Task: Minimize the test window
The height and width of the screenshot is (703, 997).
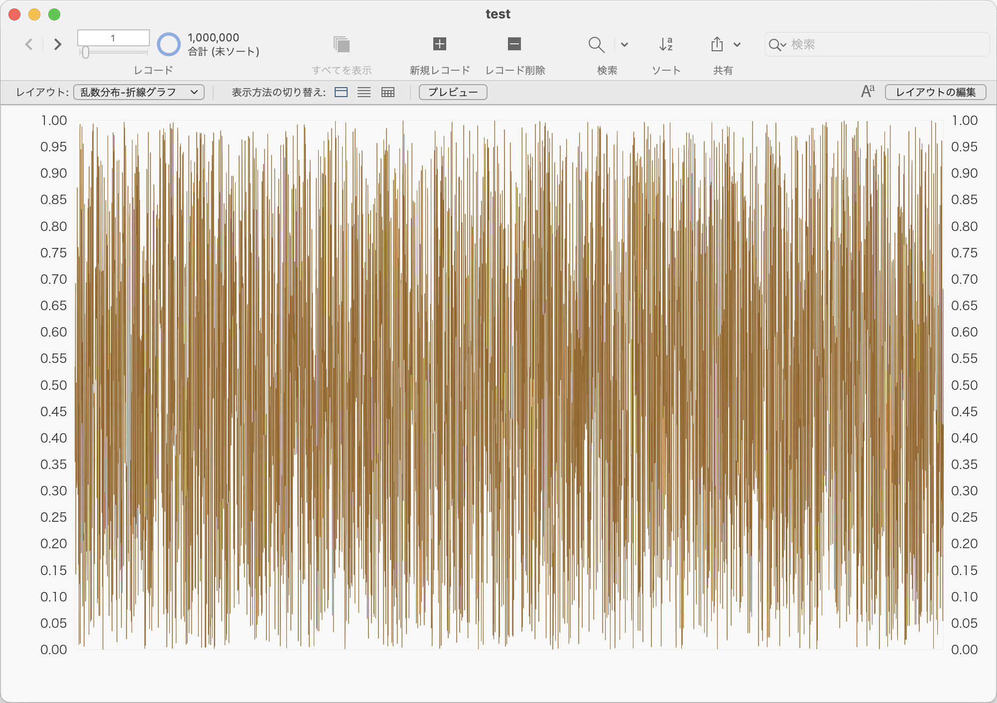Action: pos(34,14)
